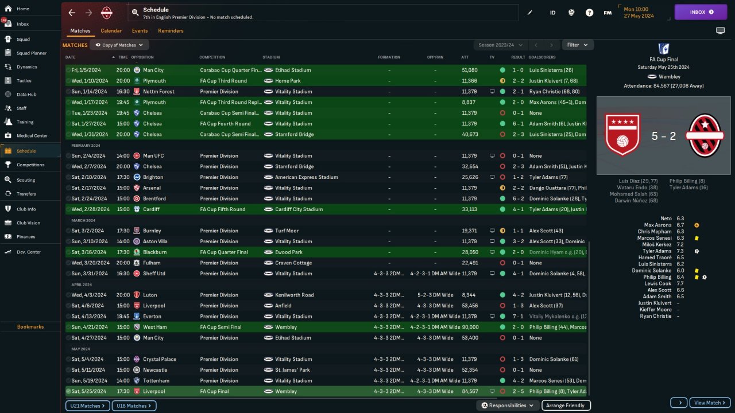Toggle selection circle for Newcastle 5/11/2024 row
The width and height of the screenshot is (735, 413).
[x=68, y=370]
